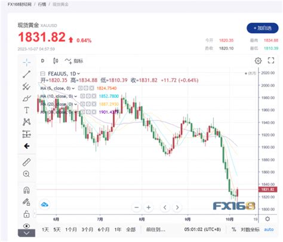283x242 pixels.
Task: Toggle the auto scale option
Action: pyautogui.click(x=269, y=229)
